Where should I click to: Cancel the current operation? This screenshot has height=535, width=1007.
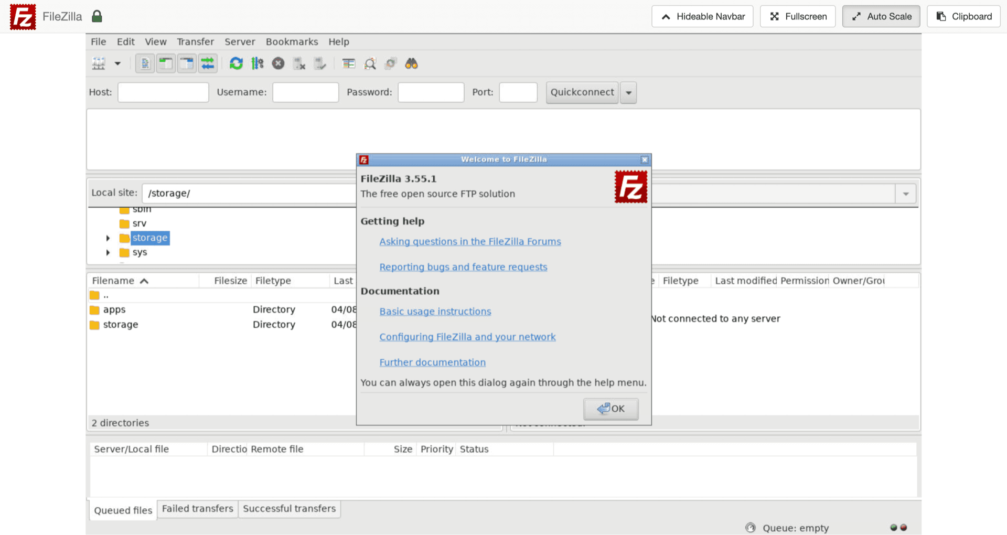tap(278, 63)
